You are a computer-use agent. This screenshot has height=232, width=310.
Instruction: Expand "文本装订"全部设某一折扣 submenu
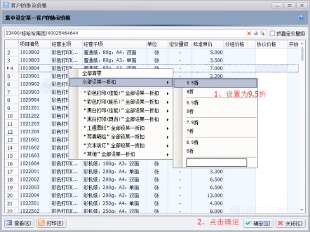(121, 145)
